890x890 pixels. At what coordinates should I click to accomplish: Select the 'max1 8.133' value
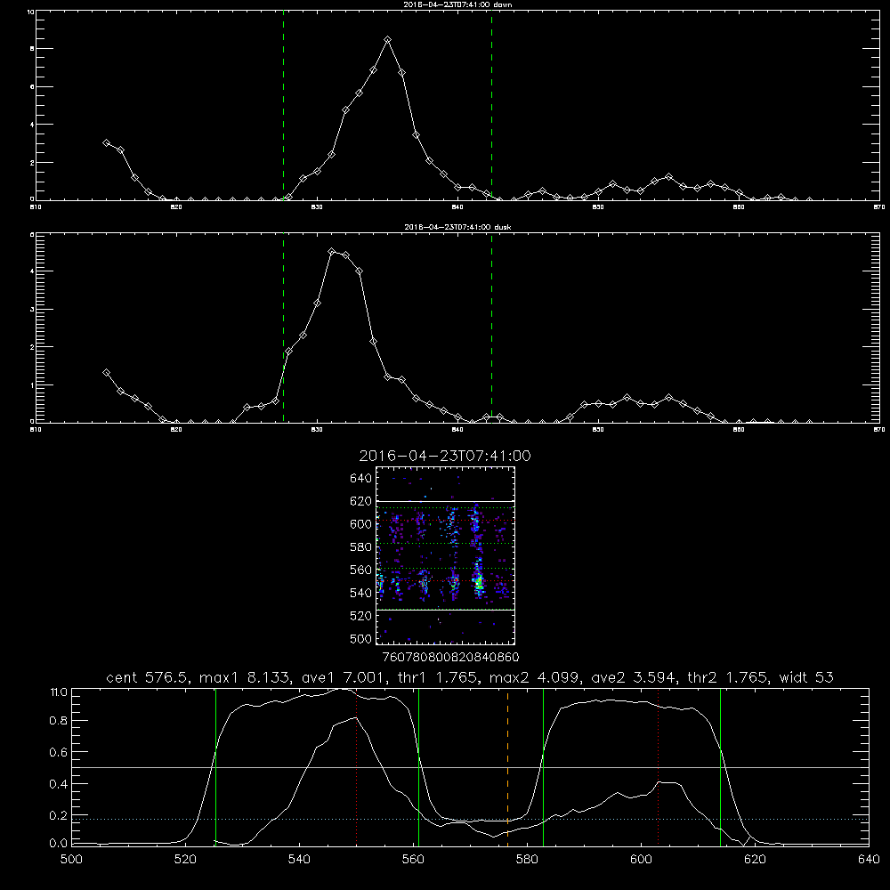point(246,677)
